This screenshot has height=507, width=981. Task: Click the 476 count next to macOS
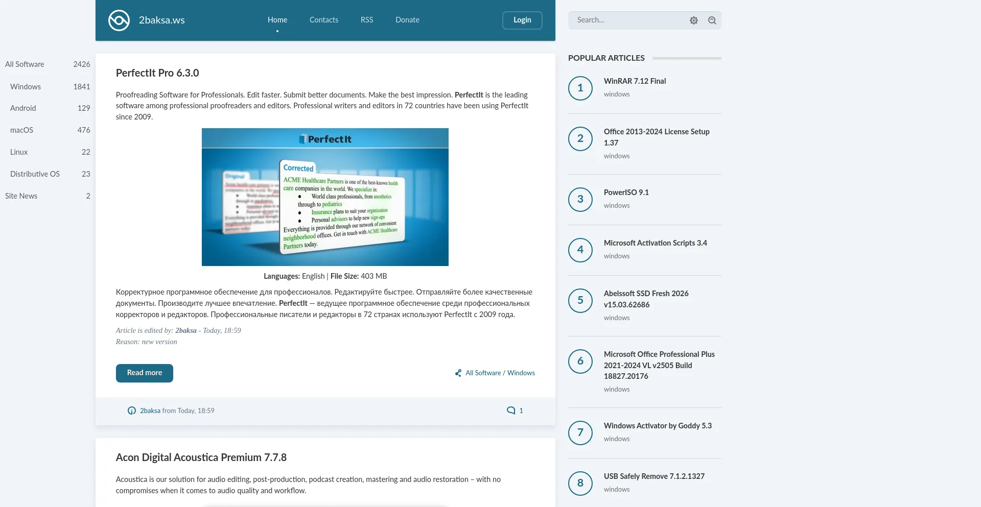[84, 130]
